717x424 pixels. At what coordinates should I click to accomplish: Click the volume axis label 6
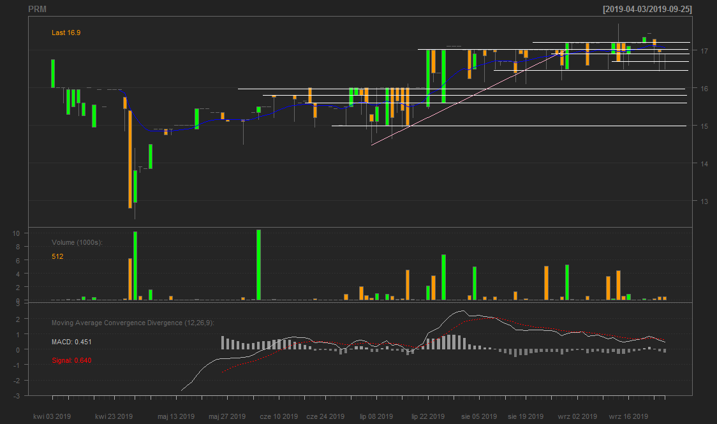pos(18,260)
